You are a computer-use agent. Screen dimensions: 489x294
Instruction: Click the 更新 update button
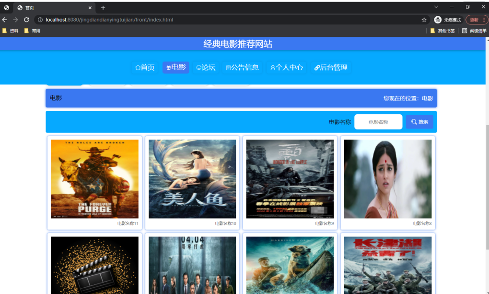pos(474,20)
